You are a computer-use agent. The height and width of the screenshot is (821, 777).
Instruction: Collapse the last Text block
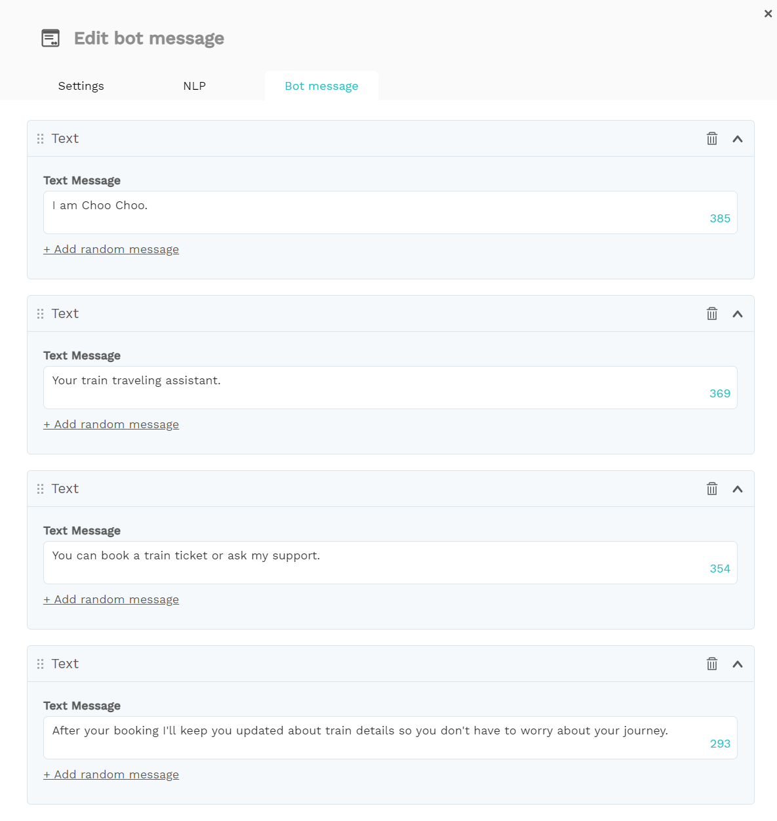click(x=738, y=664)
